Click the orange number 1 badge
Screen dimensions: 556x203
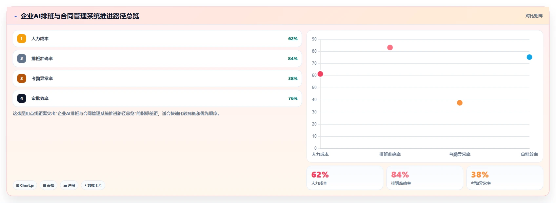pyautogui.click(x=22, y=39)
